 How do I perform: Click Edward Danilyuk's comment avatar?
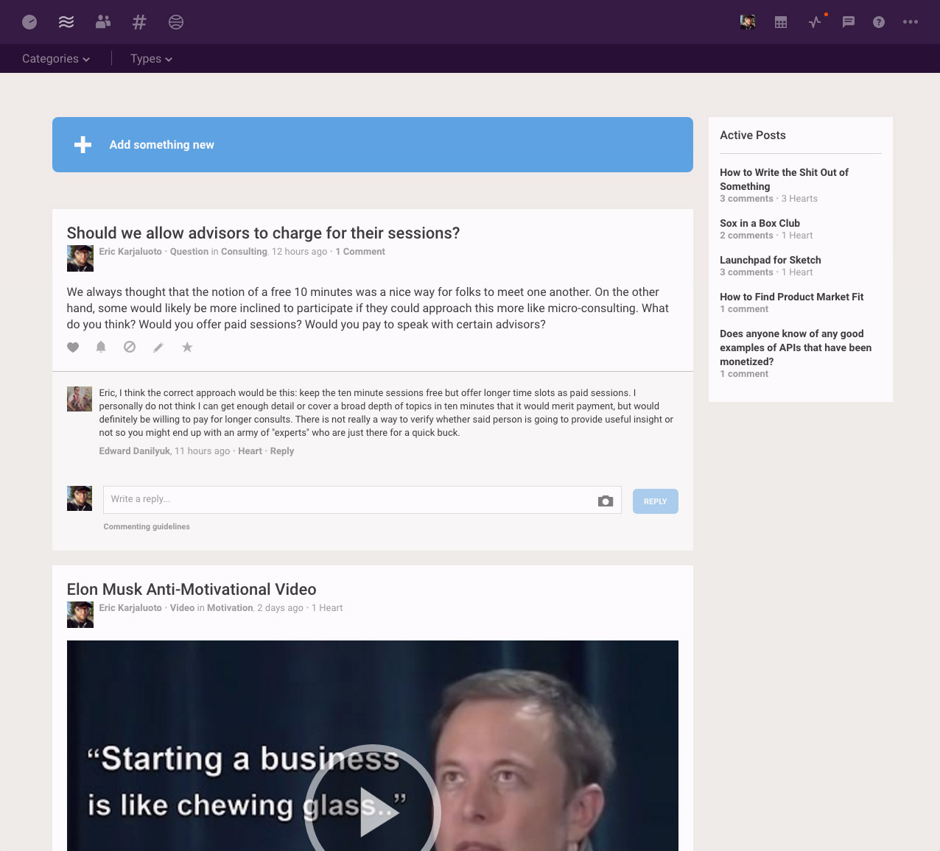(80, 399)
